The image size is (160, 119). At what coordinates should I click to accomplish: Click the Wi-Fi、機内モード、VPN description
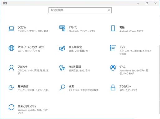pos(29,51)
